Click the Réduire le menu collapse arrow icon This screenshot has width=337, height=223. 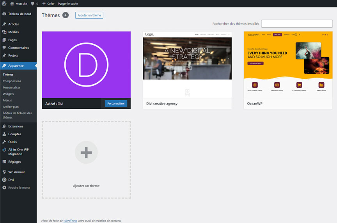tap(4, 188)
